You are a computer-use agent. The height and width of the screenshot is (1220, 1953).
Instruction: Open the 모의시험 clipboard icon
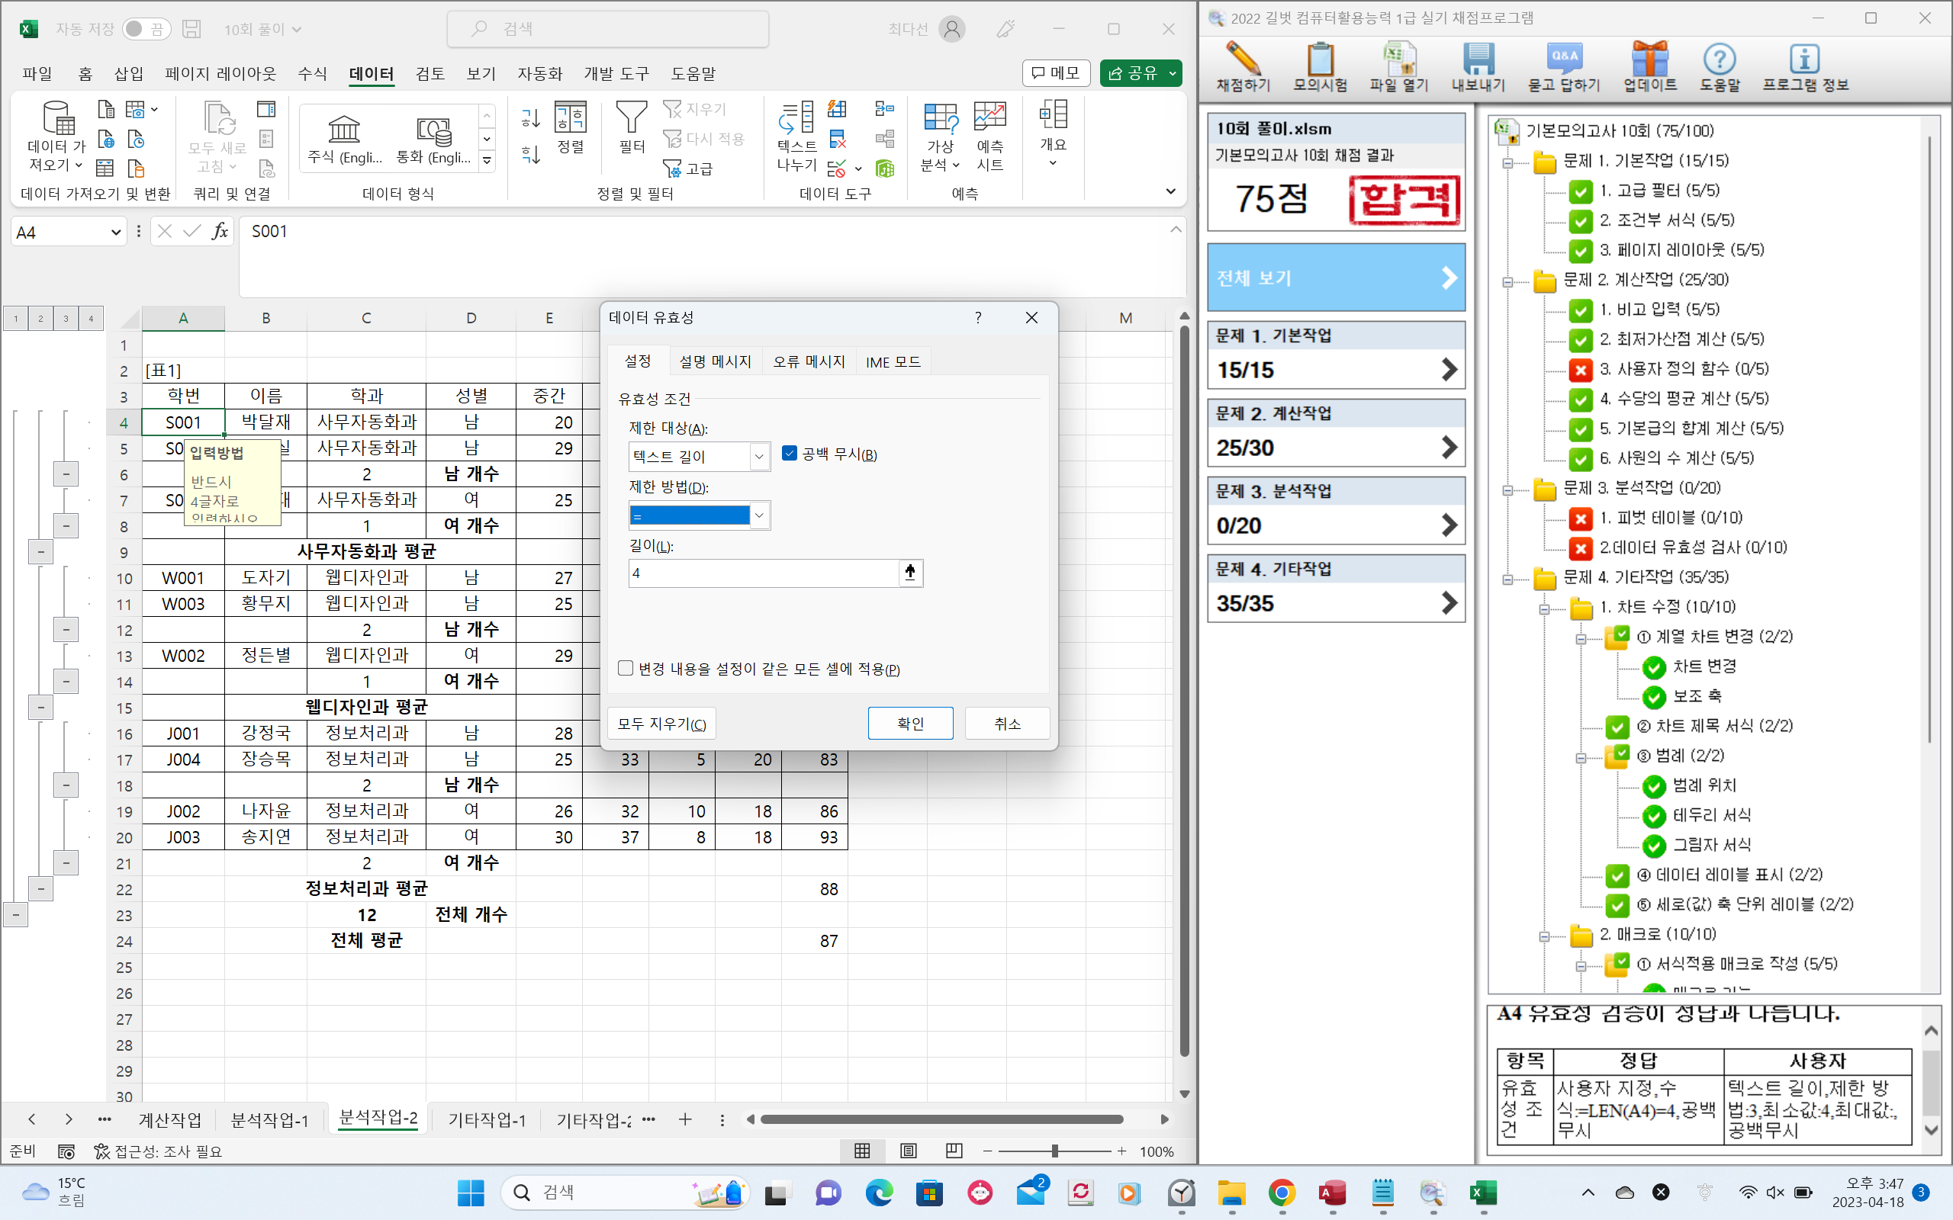(x=1321, y=61)
